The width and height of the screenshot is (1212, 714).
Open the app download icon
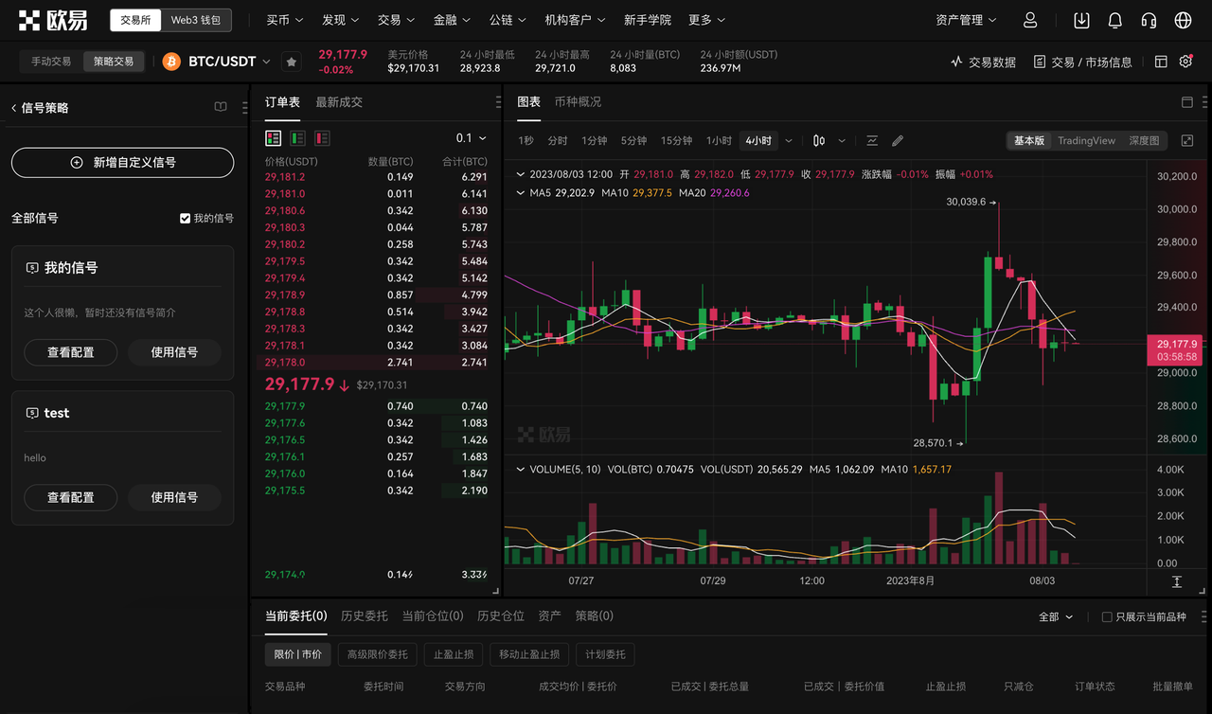point(1081,20)
